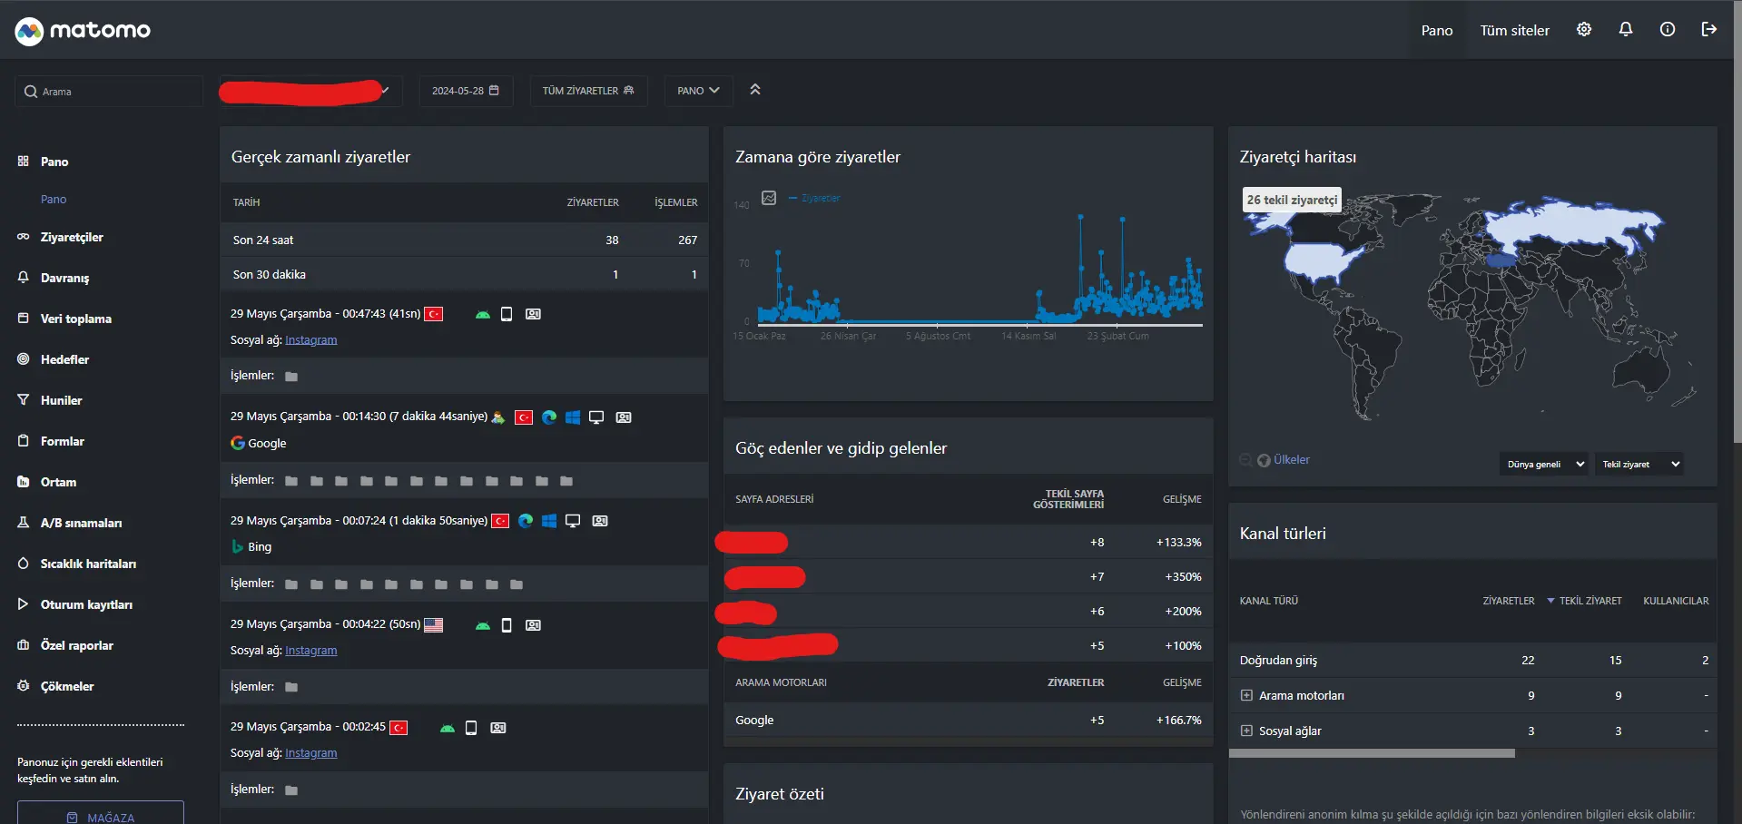
Task: Open the administration settings gear icon
Action: pyautogui.click(x=1584, y=30)
